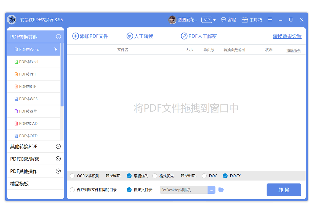
Task: Select PDF转CAD in sidebar
Action: [x=34, y=124]
